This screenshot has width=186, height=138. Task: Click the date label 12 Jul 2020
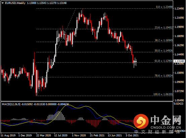pos(61,135)
